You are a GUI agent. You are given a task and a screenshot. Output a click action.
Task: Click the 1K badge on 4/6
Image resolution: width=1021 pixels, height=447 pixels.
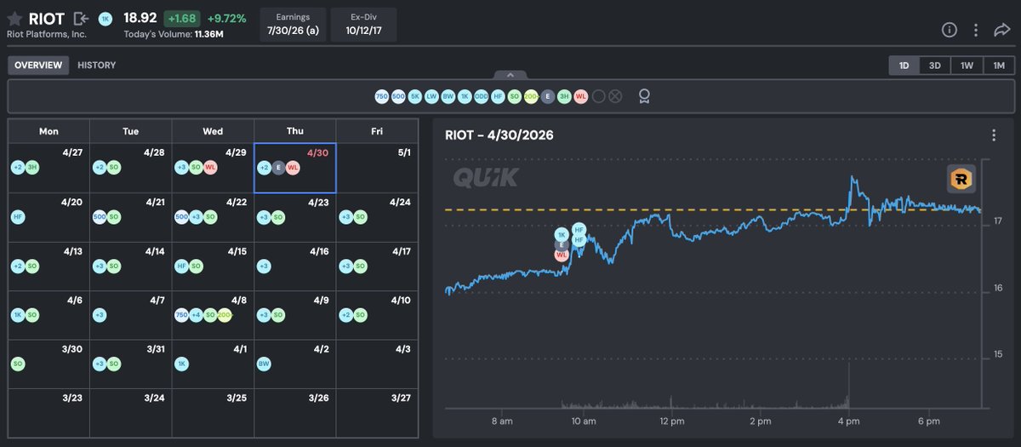tap(18, 316)
